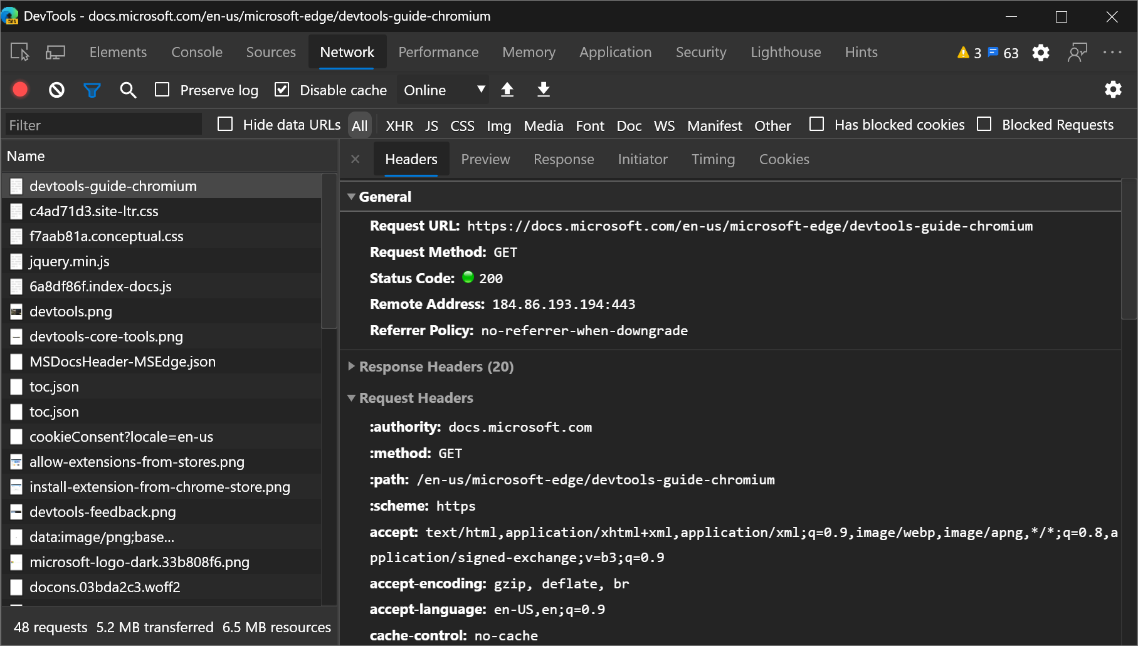Click the send feedback icon
The image size is (1138, 646).
pos(1077,53)
